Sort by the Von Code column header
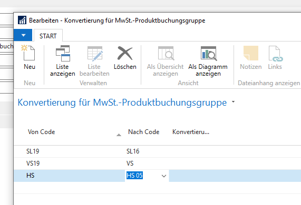Image resolution: width=301 pixels, height=205 pixels. 41,132
